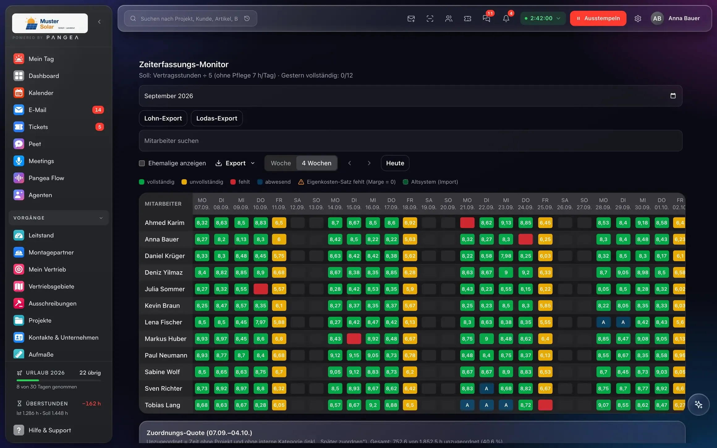Click Heute button
This screenshot has width=717, height=448.
click(x=395, y=163)
